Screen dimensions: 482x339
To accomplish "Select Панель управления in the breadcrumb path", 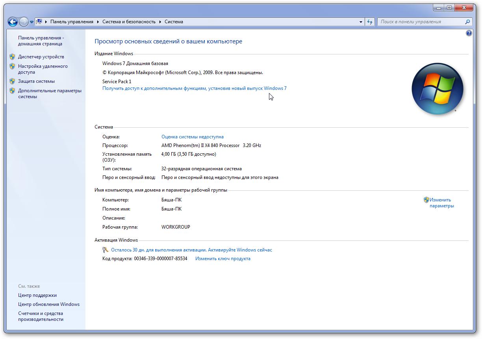I will pos(72,22).
